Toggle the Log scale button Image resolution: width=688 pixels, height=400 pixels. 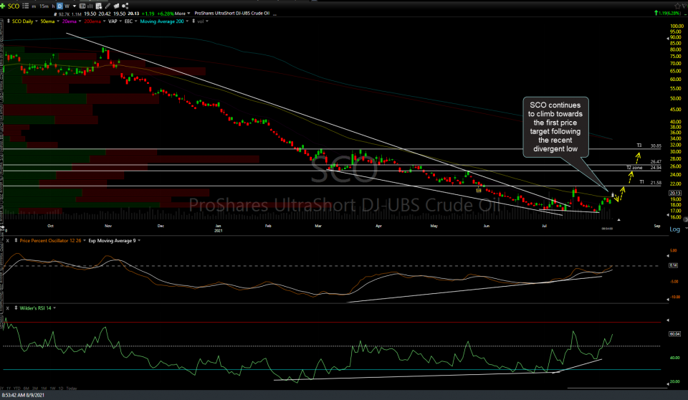(x=674, y=229)
